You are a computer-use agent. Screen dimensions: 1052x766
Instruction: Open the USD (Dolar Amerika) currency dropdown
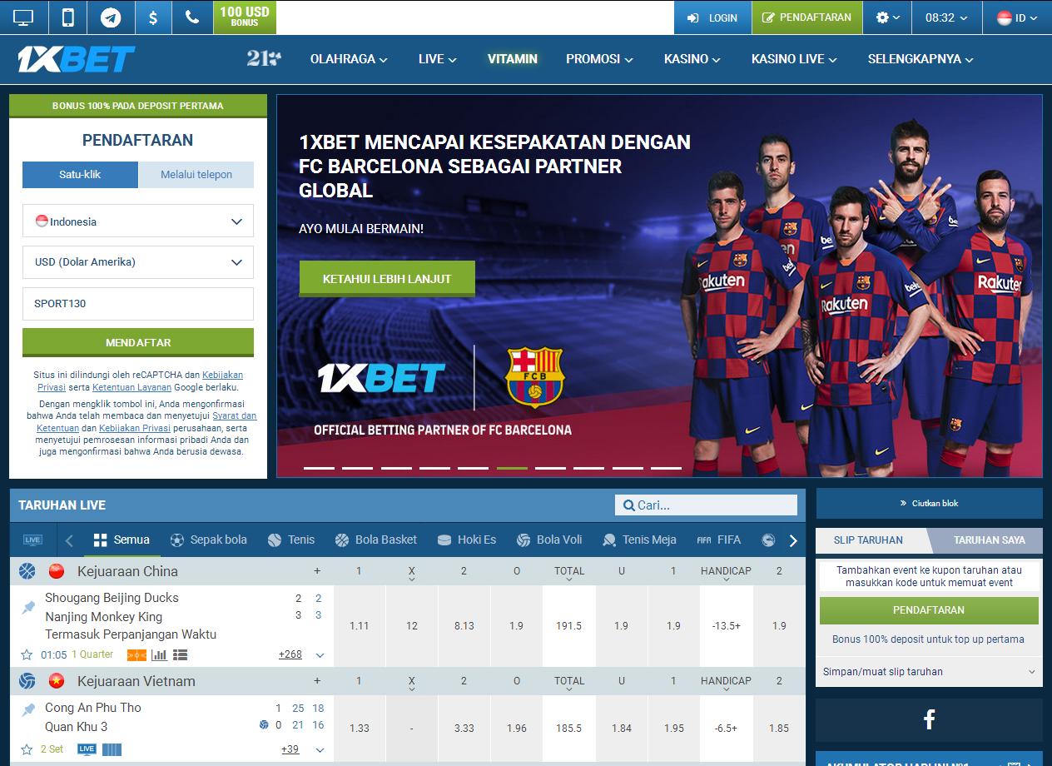138,262
